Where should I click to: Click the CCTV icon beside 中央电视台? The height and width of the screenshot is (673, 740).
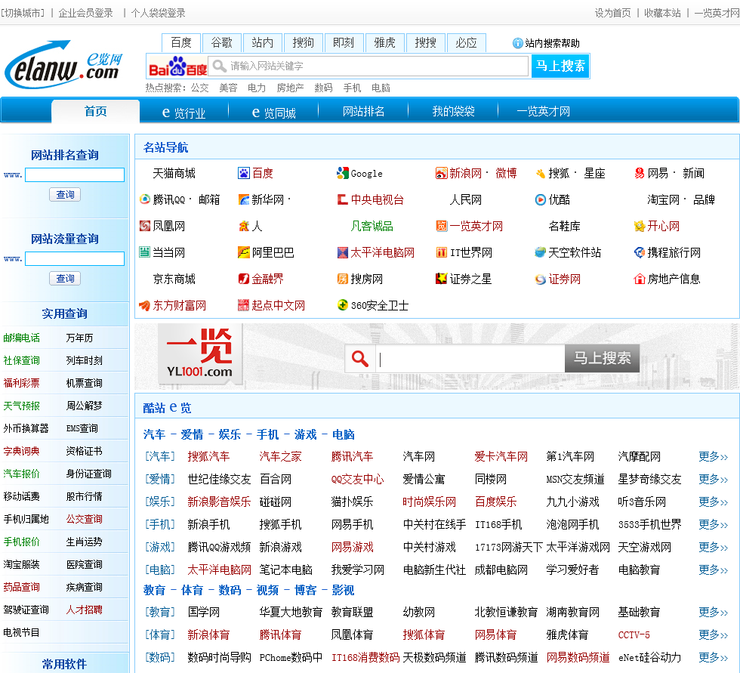click(342, 199)
